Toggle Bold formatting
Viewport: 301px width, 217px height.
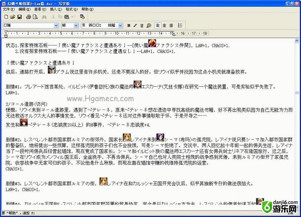[129, 26]
